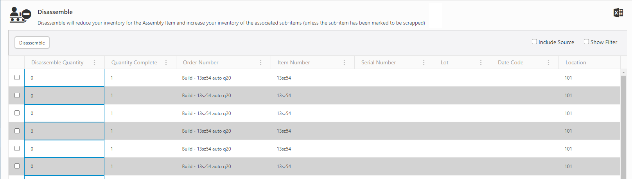632x179 pixels.
Task: Open Disassemble Quantity column menu
Action: tap(94, 62)
